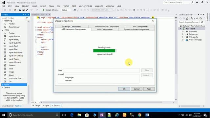Click the help question mark in dialog
Viewport: 210px width, 118px height.
(x=146, y=21)
